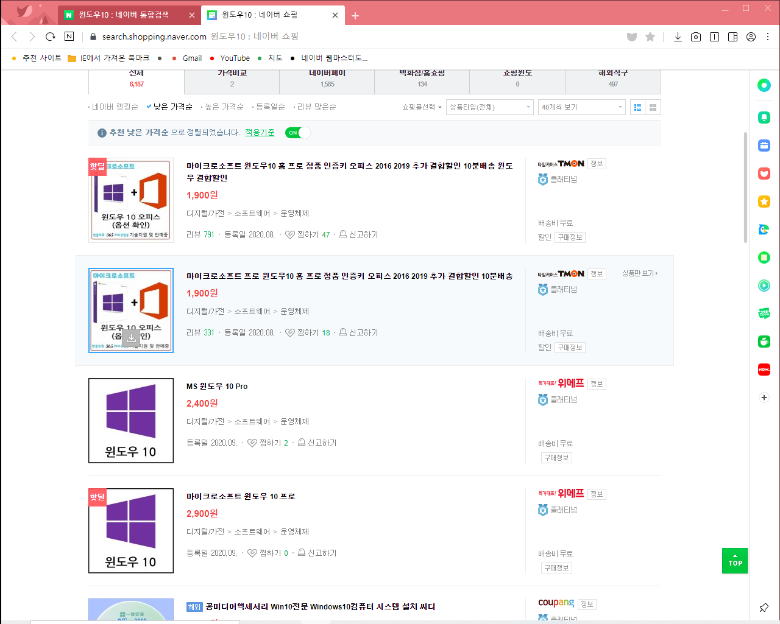Click the address bar URL field

(353, 37)
